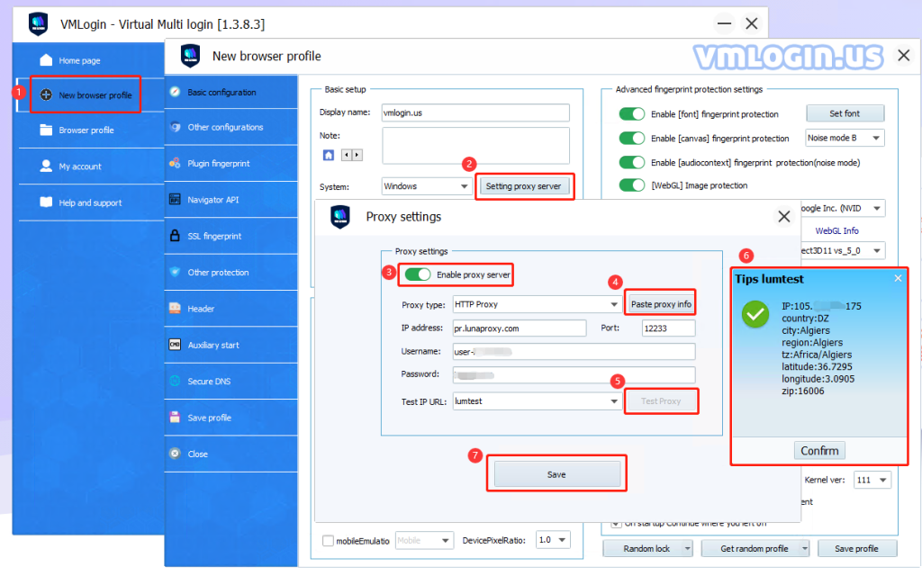Click the Save profile button at bottom right
The width and height of the screenshot is (922, 585).
pyautogui.click(x=857, y=548)
